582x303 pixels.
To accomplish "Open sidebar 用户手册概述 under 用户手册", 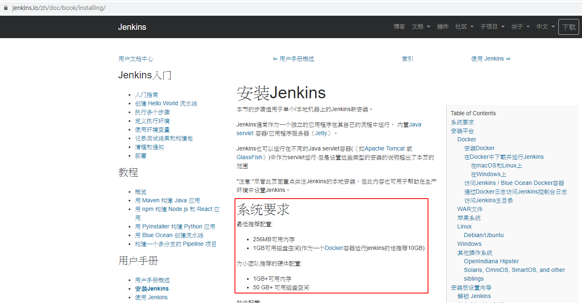I will (152, 280).
